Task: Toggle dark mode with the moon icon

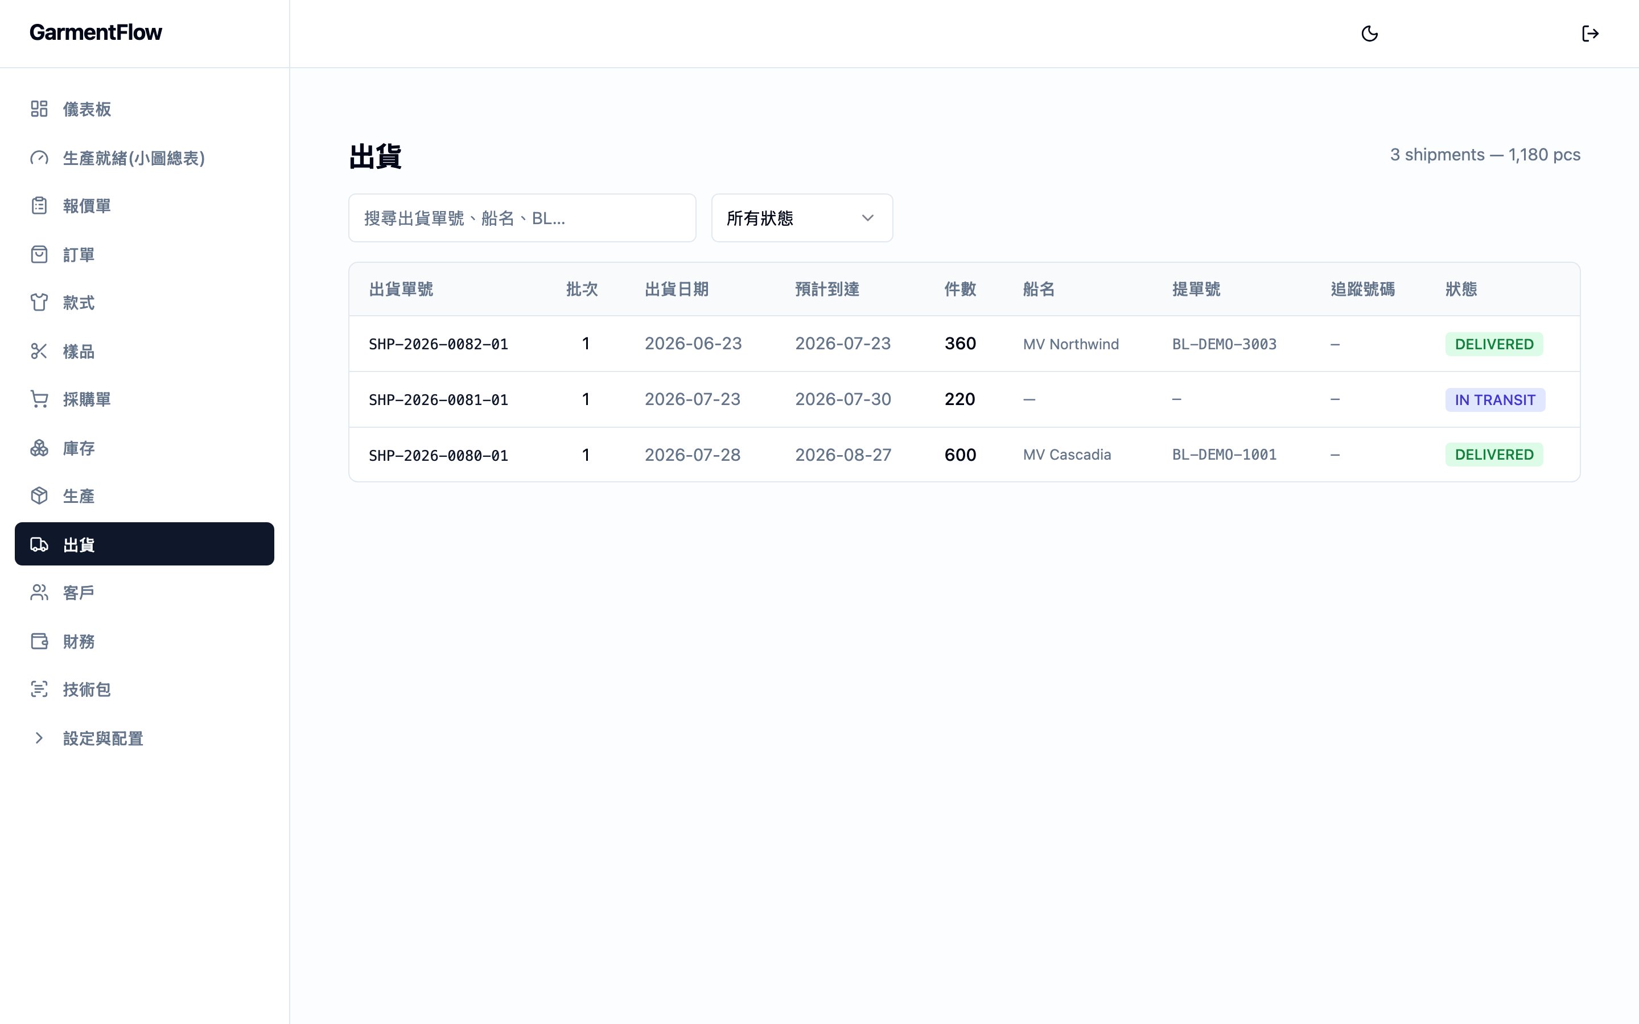Action: (x=1369, y=33)
